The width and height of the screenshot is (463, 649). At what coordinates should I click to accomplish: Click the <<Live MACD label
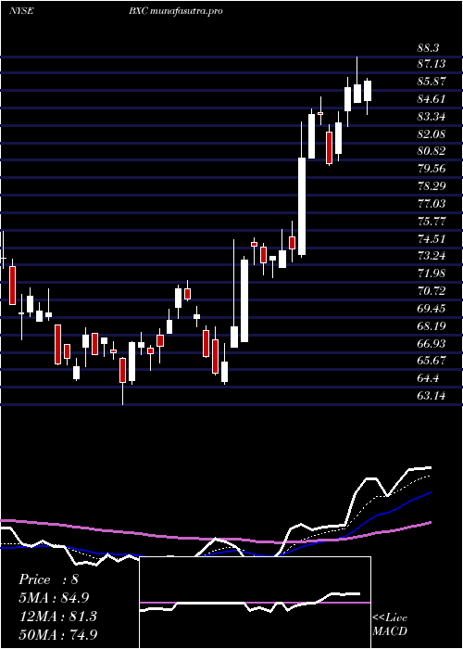click(x=390, y=624)
